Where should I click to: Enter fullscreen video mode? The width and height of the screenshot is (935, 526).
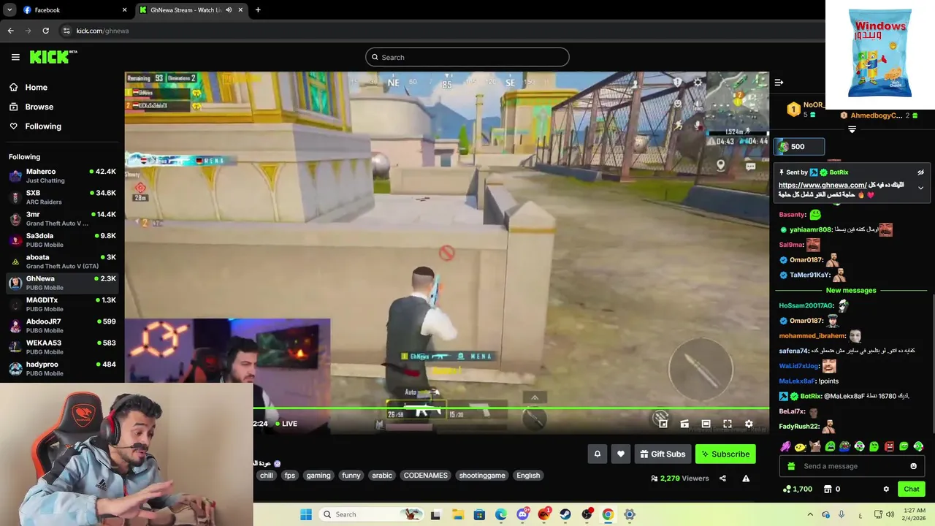coord(728,424)
